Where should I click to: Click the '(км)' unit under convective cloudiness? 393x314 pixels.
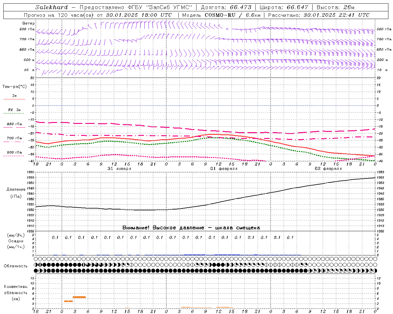(x=16, y=299)
